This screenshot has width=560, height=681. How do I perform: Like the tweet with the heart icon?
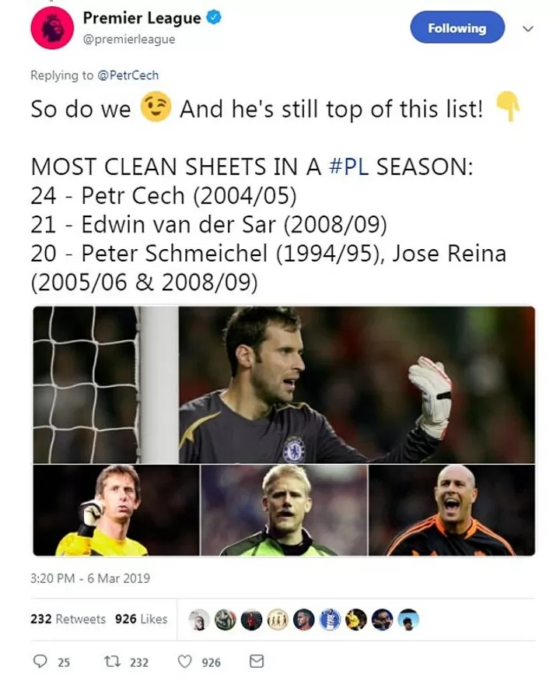[x=185, y=662]
